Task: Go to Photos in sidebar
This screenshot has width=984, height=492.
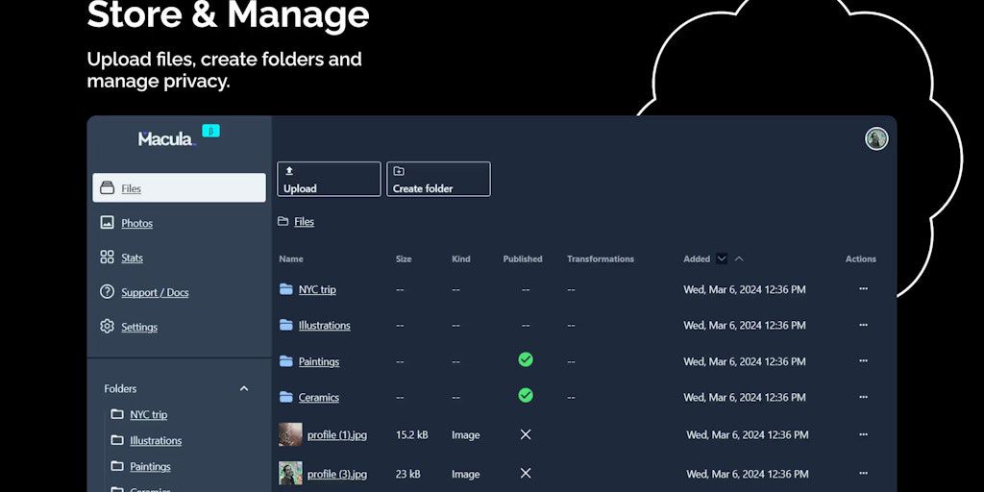Action: tap(136, 223)
